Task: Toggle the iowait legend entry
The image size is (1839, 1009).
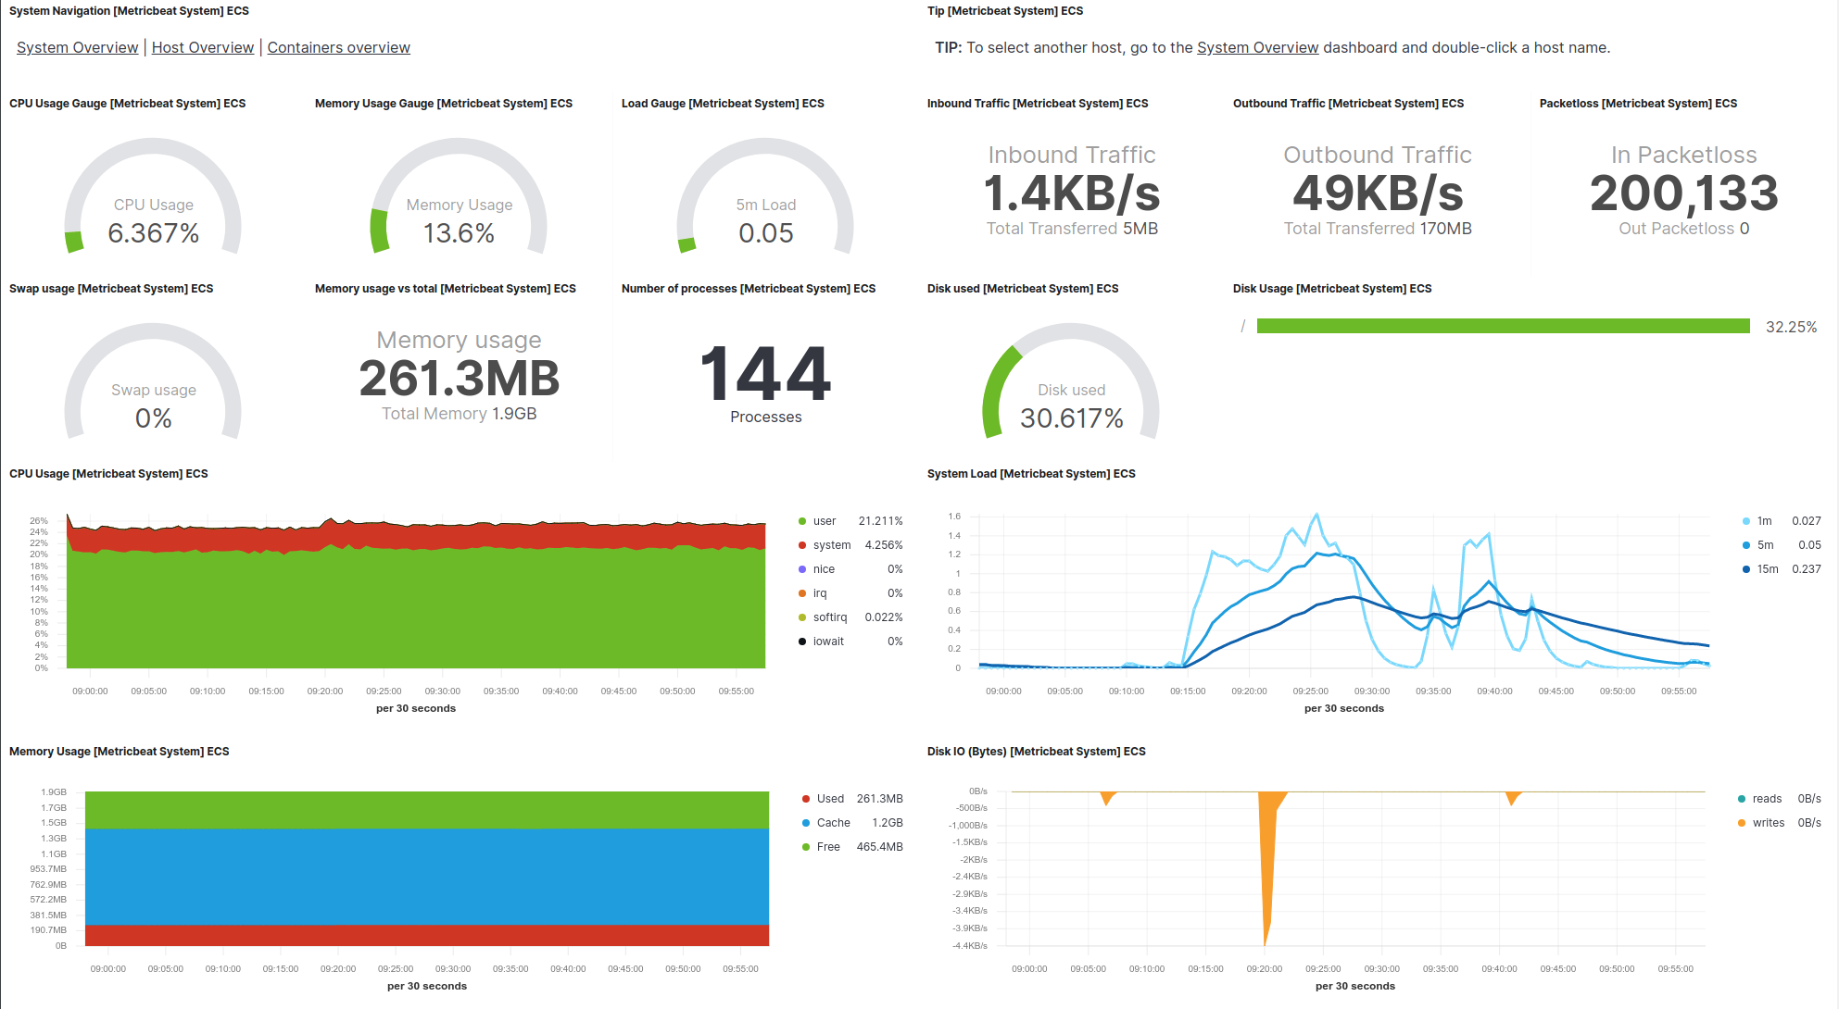Action: coord(827,642)
